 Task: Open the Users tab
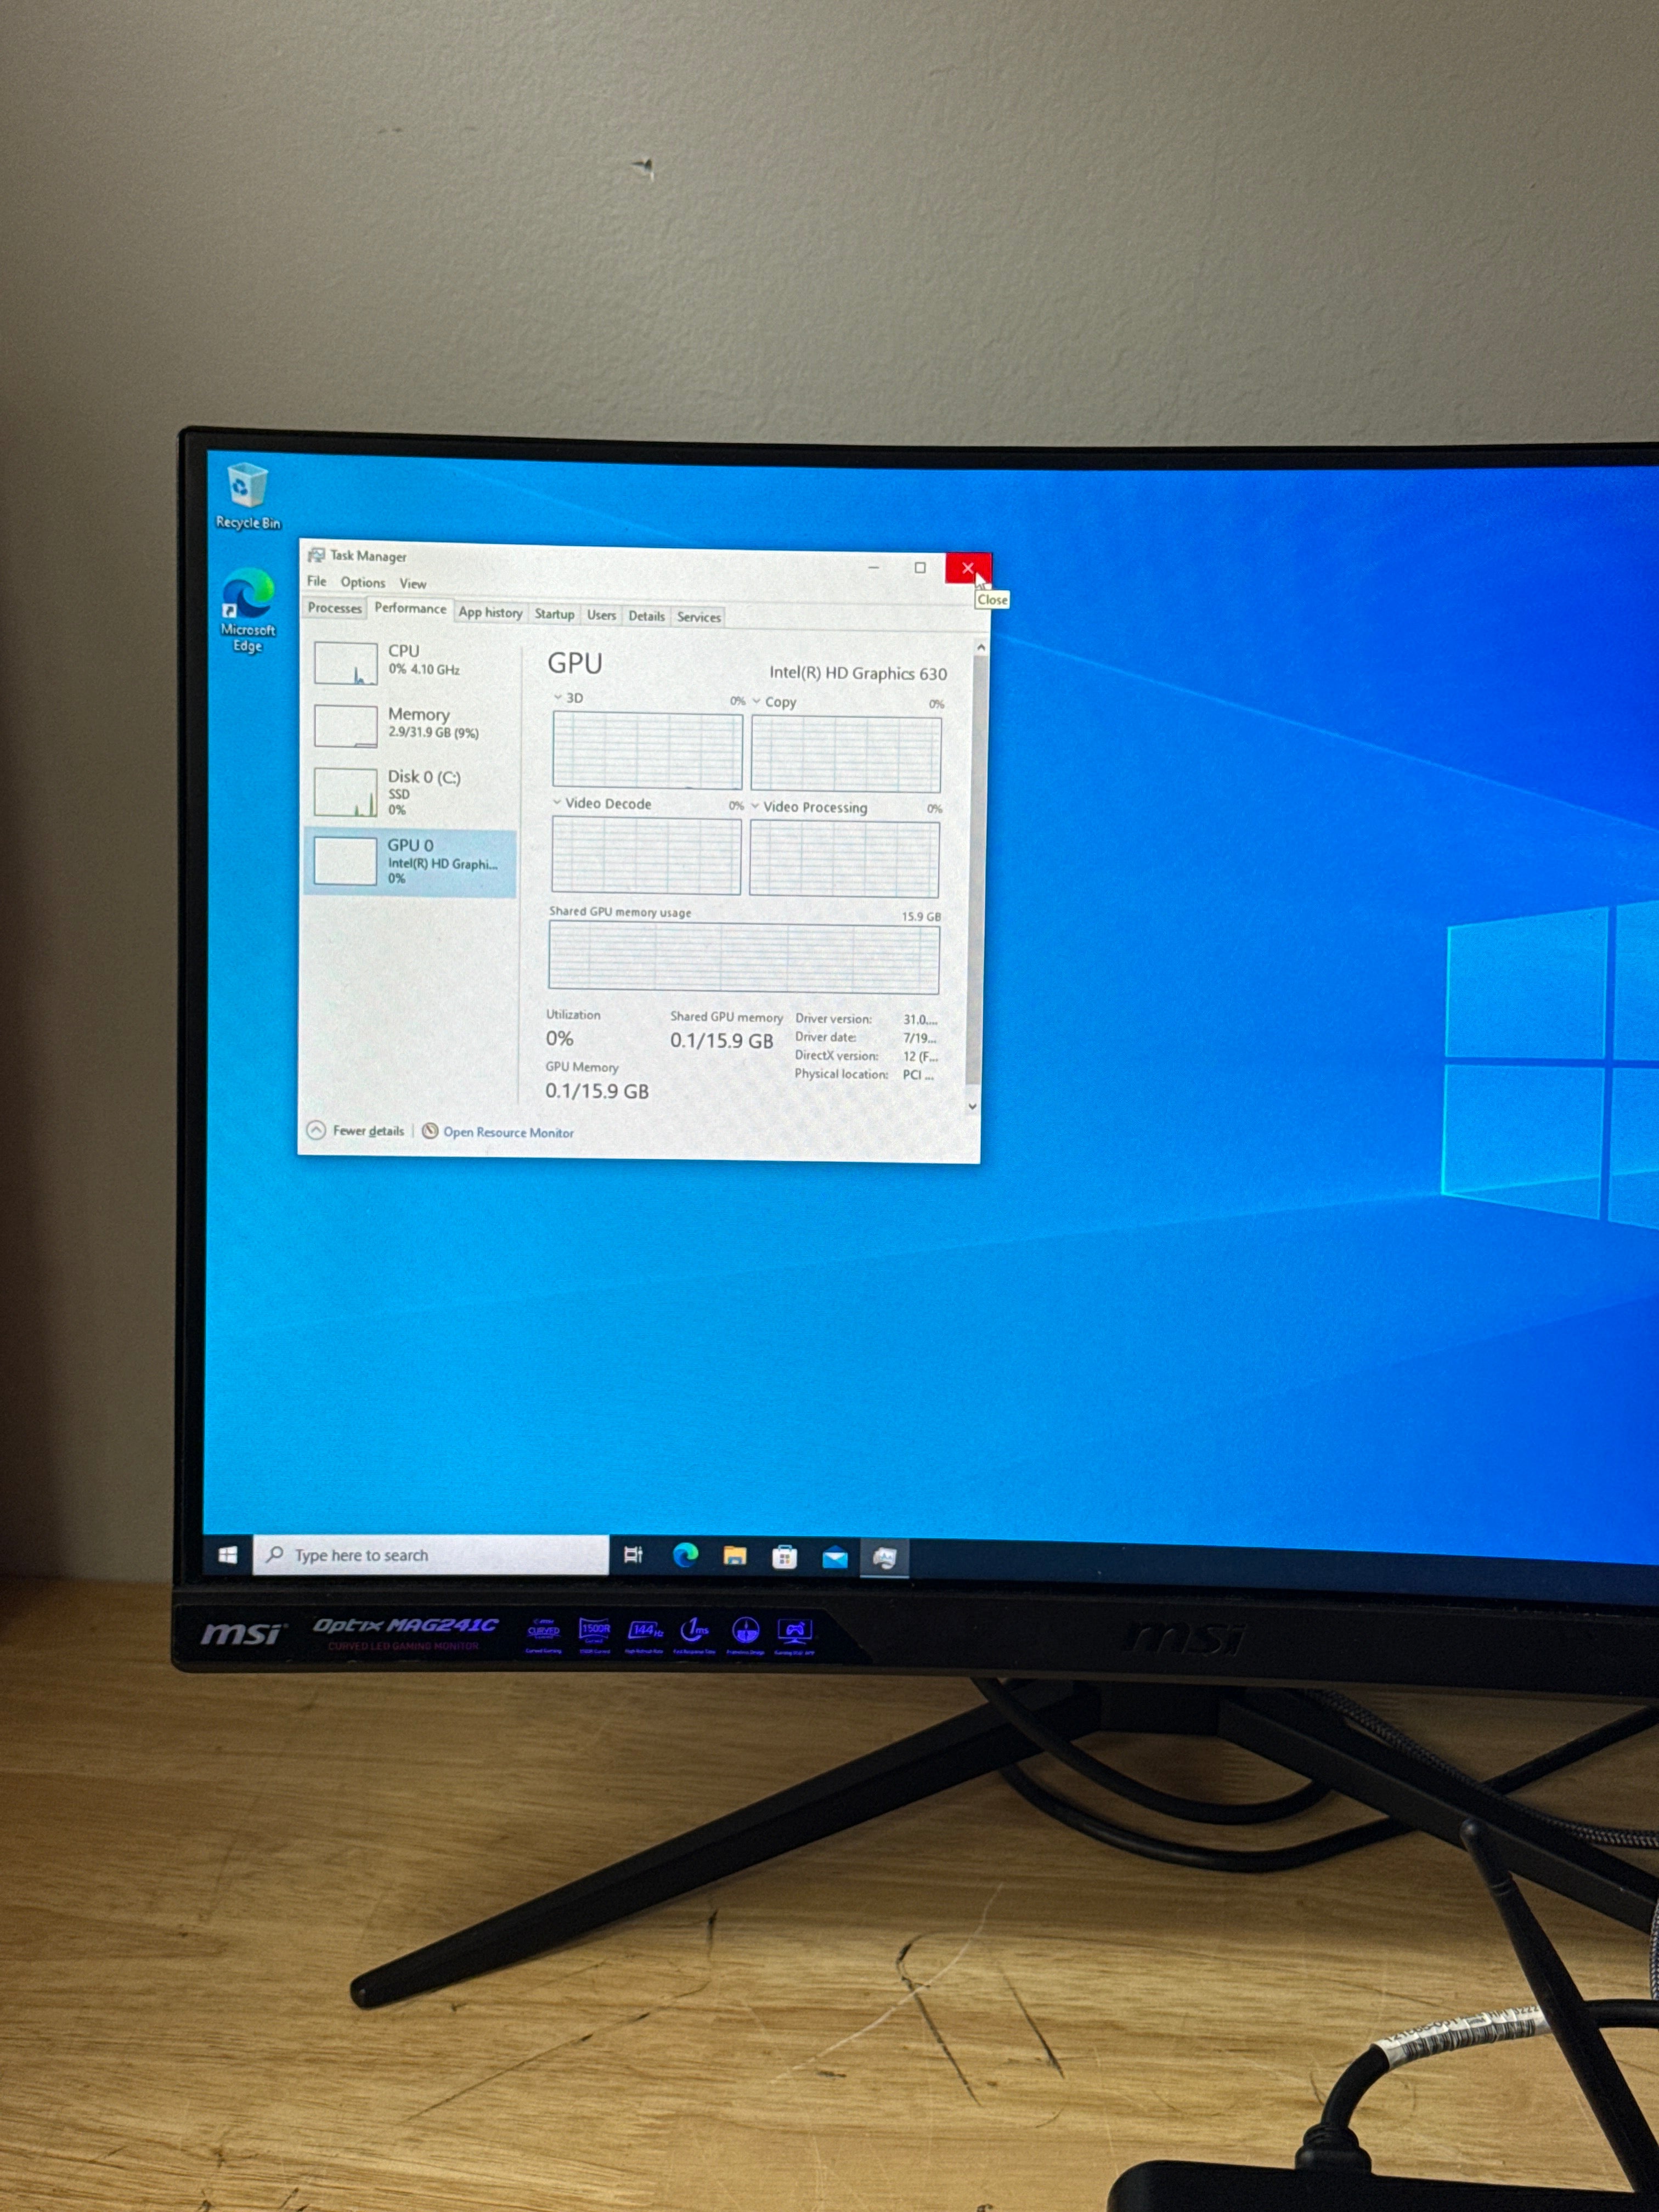click(x=601, y=615)
